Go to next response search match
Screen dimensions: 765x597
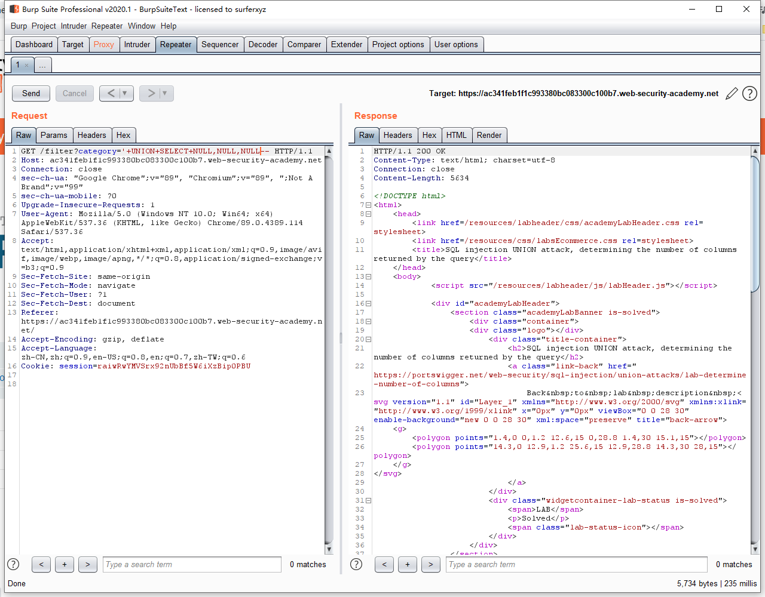tap(431, 564)
